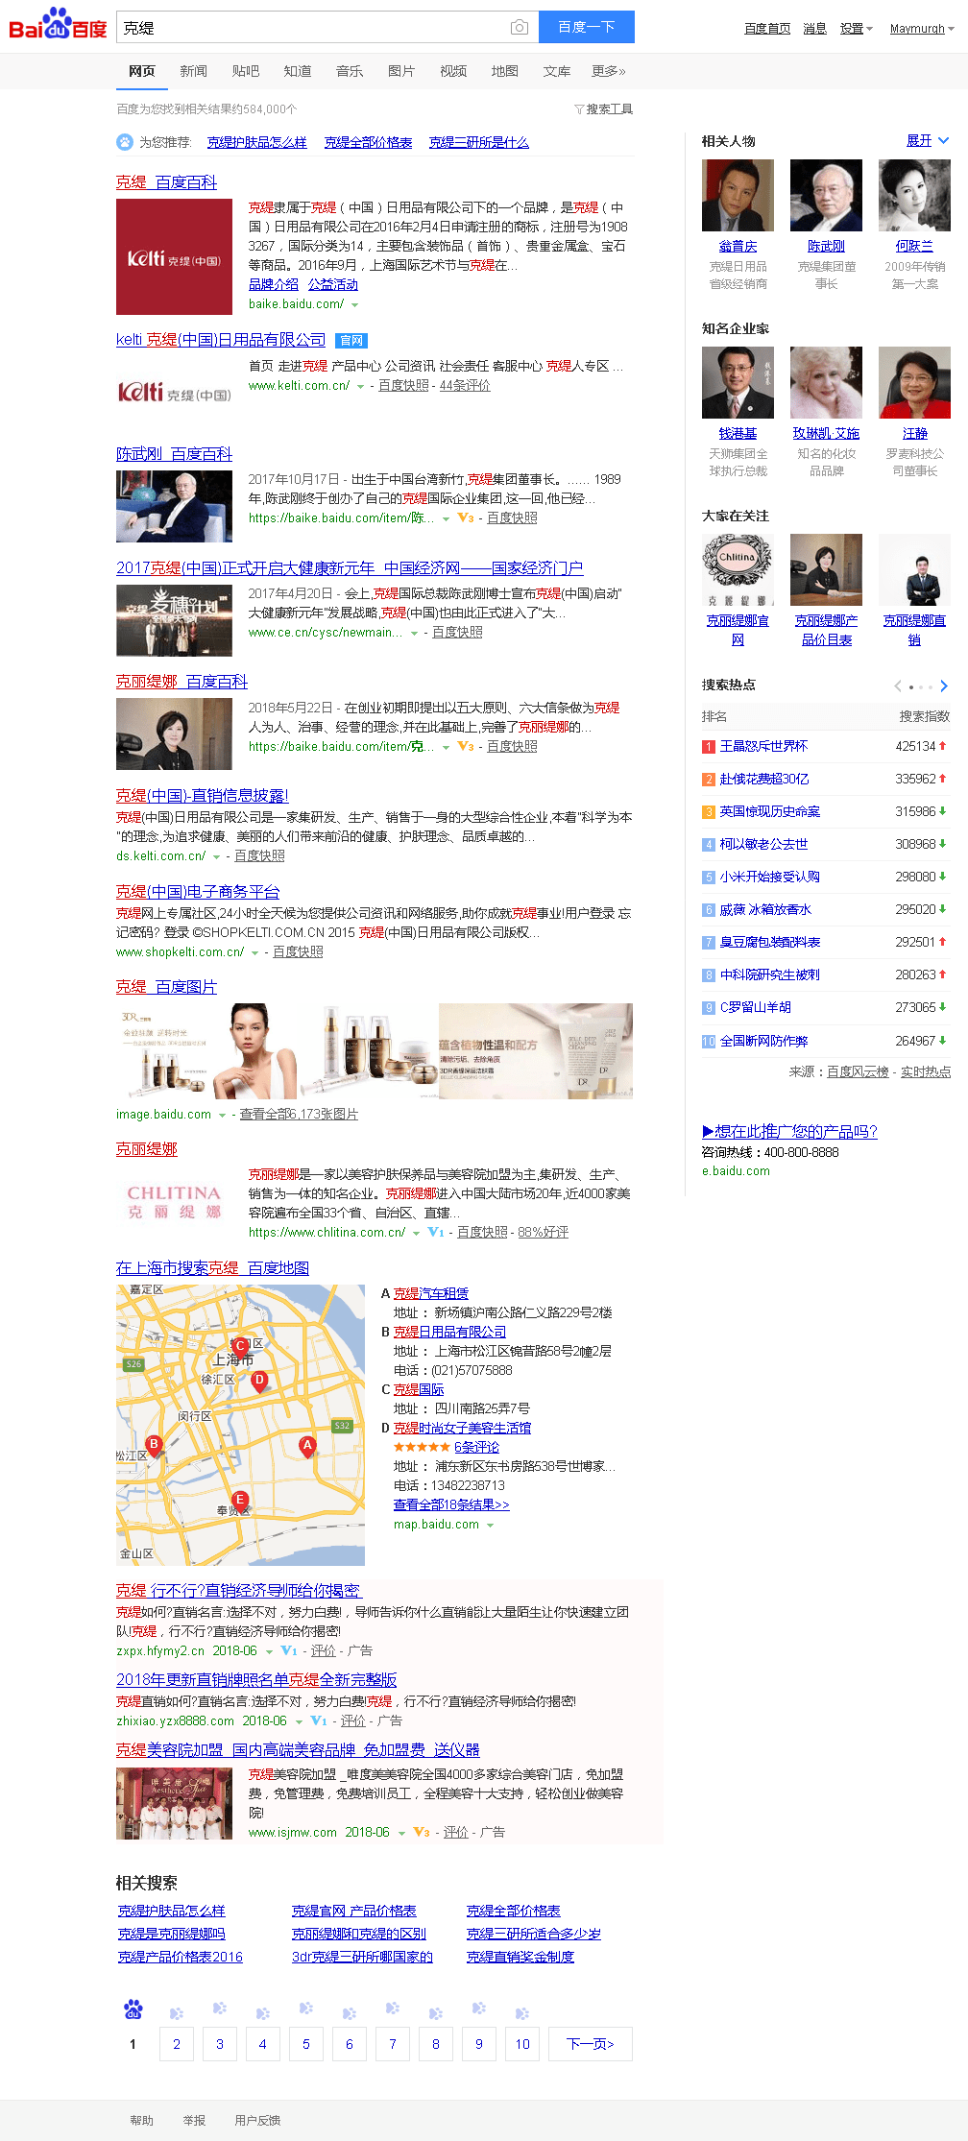Expand dropdown after www.shopkelti.com.cn/

[x=255, y=953]
